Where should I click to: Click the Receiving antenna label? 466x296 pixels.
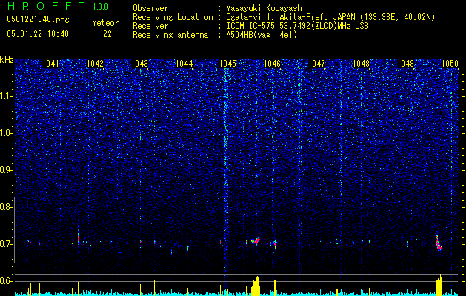pyautogui.click(x=170, y=35)
